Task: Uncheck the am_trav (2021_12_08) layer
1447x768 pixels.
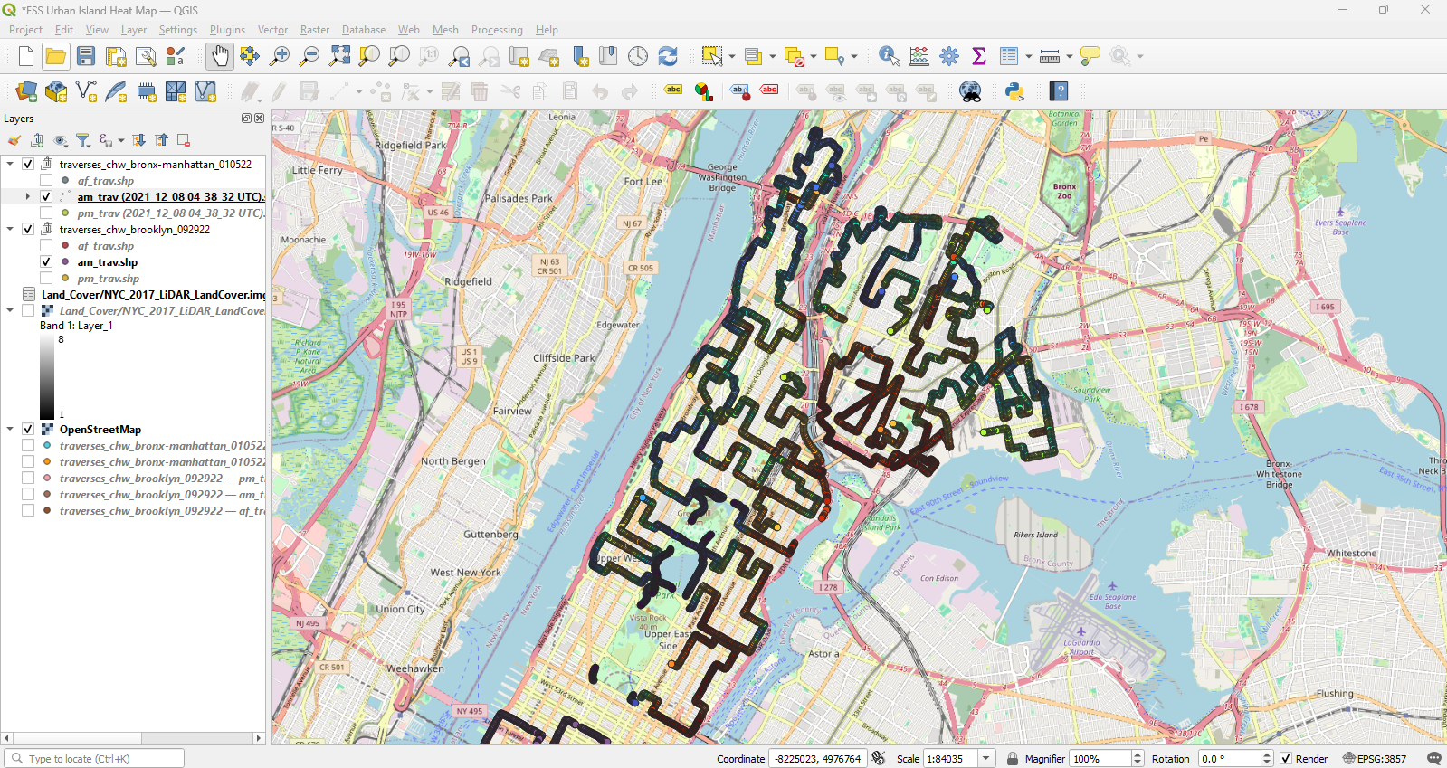Action: pos(46,197)
